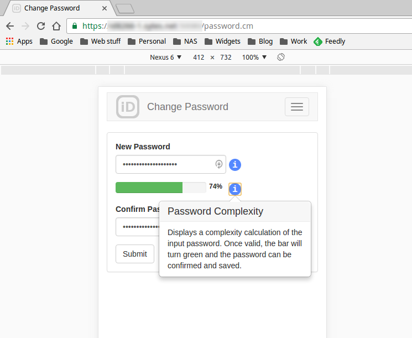
Task: Click the browser reload icon
Action: pyautogui.click(x=40, y=26)
